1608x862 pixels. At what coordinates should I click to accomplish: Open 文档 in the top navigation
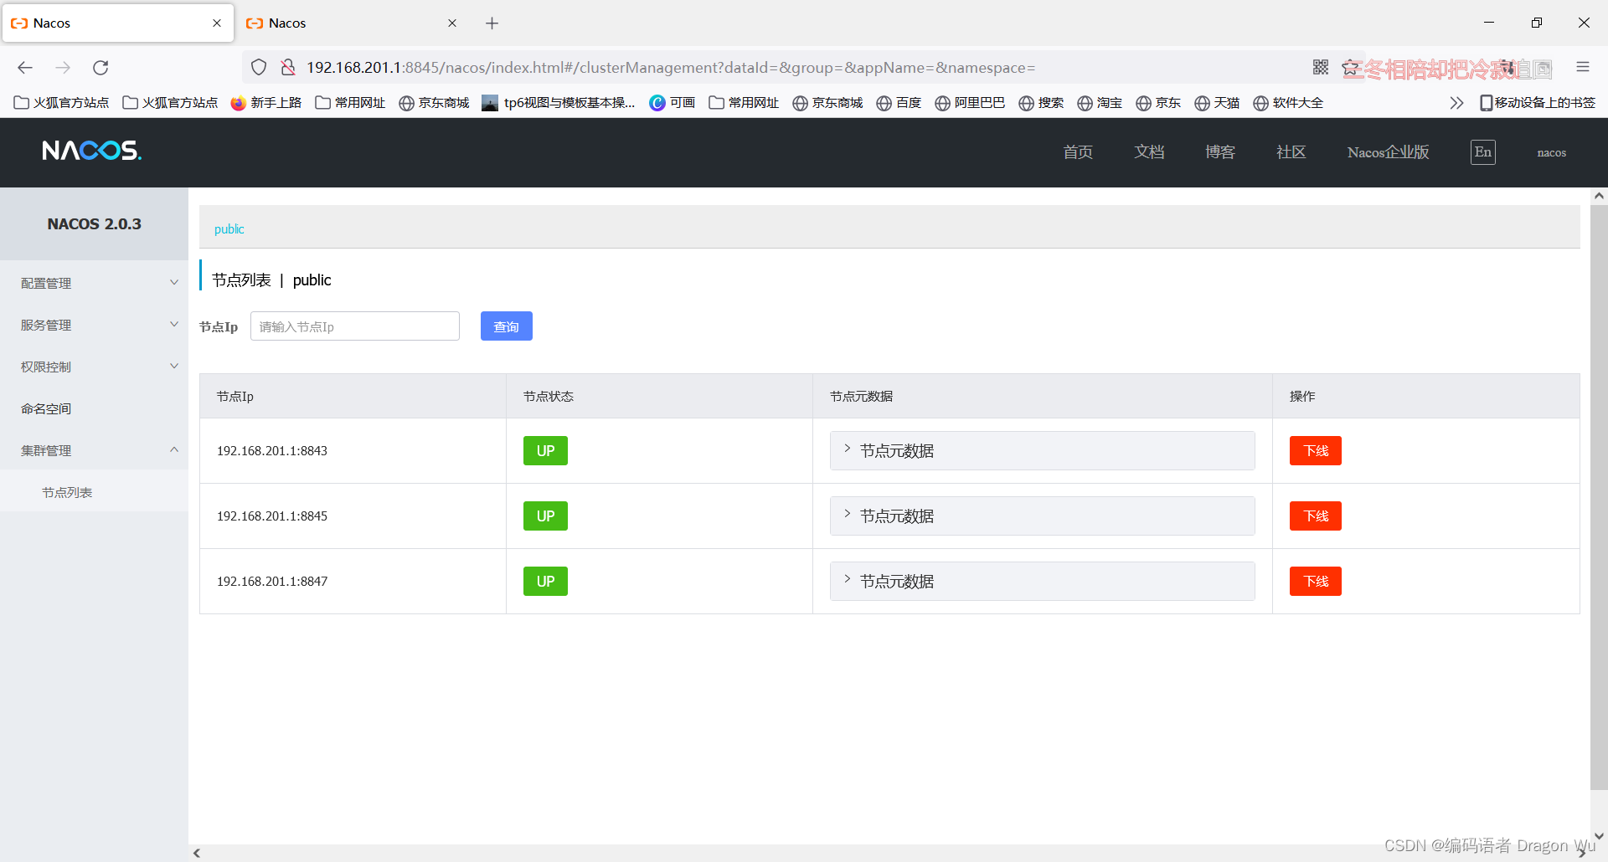tap(1148, 152)
